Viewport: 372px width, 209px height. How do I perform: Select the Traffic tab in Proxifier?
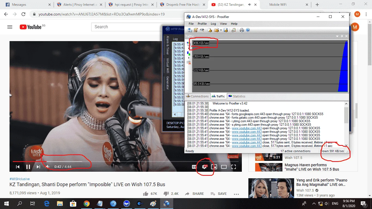(x=218, y=96)
